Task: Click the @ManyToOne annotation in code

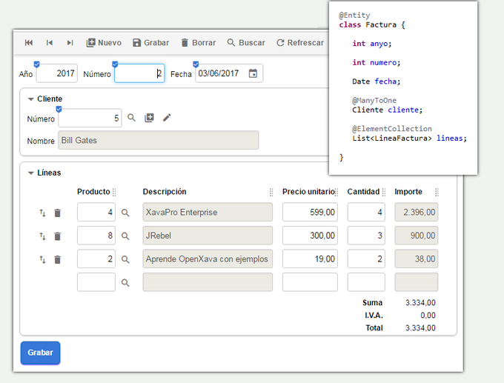Action: 374,100
